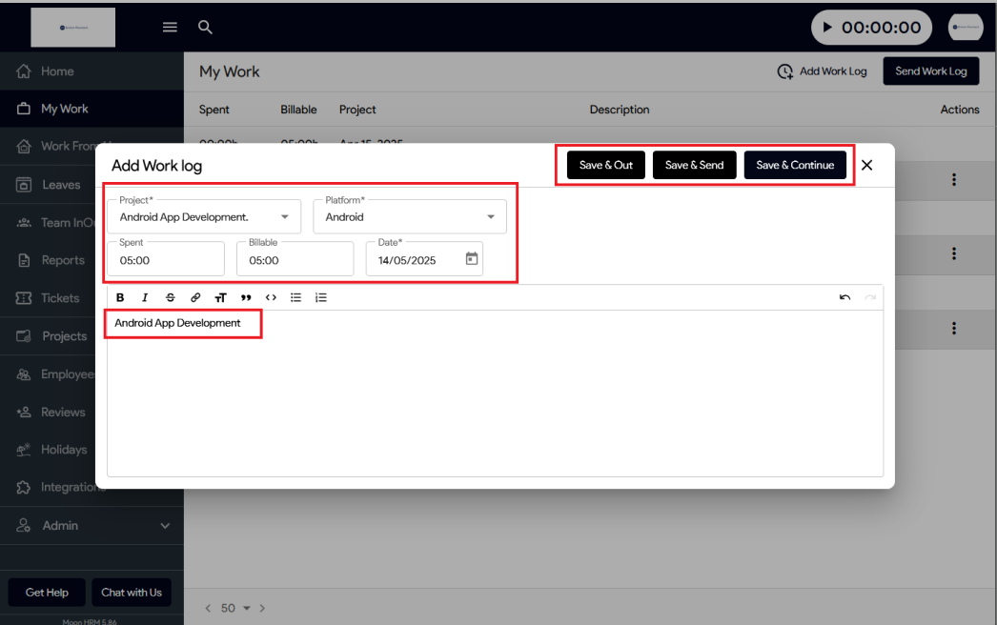
Task: Insert a link using editor toolbar
Action: (195, 297)
